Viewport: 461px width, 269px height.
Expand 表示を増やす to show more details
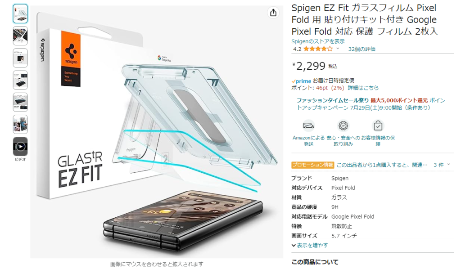310,245
